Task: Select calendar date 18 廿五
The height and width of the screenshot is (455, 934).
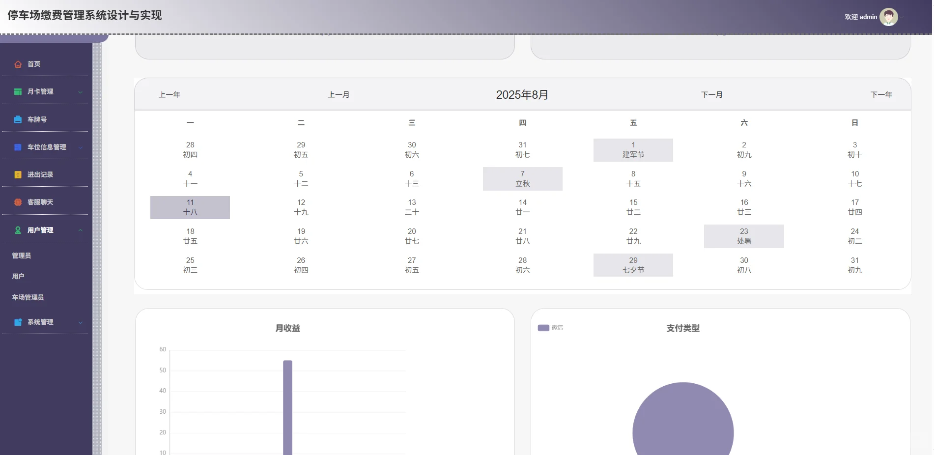Action: pyautogui.click(x=190, y=236)
